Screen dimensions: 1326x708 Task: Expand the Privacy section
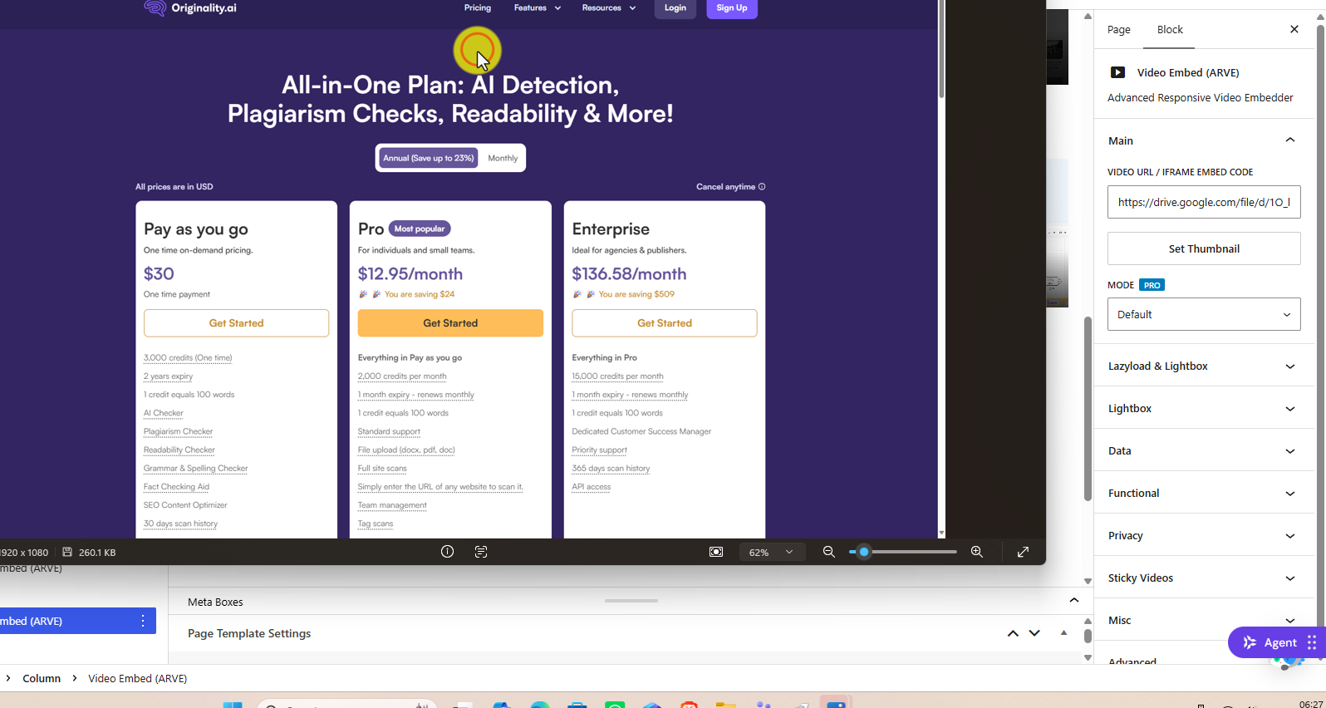point(1203,535)
